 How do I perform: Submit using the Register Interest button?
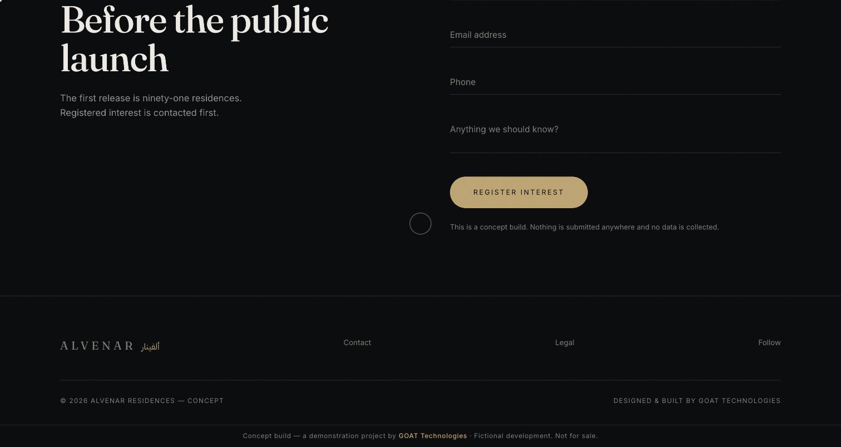pos(519,193)
